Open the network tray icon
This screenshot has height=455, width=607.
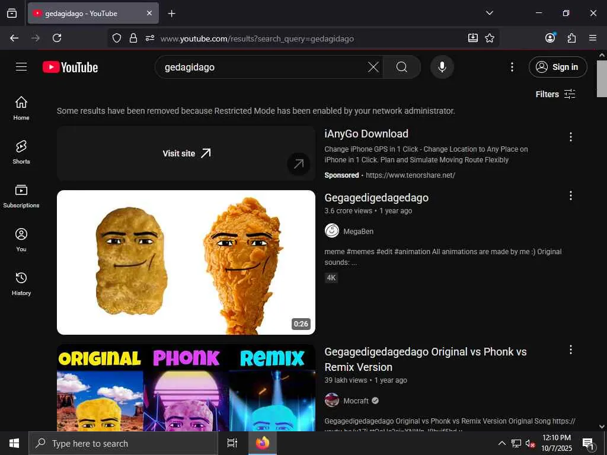pyautogui.click(x=516, y=443)
